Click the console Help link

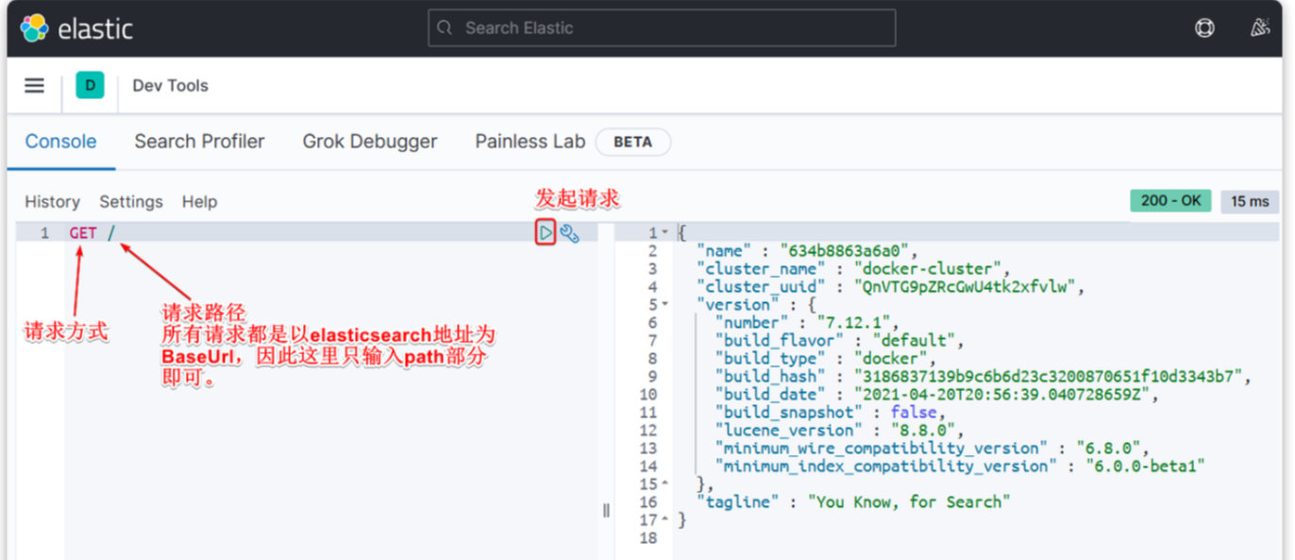click(x=199, y=202)
